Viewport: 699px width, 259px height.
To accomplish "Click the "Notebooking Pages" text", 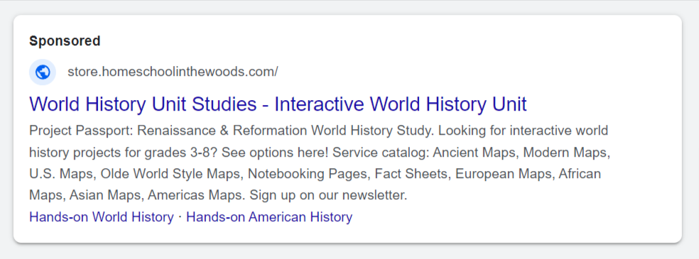I will pyautogui.click(x=308, y=174).
